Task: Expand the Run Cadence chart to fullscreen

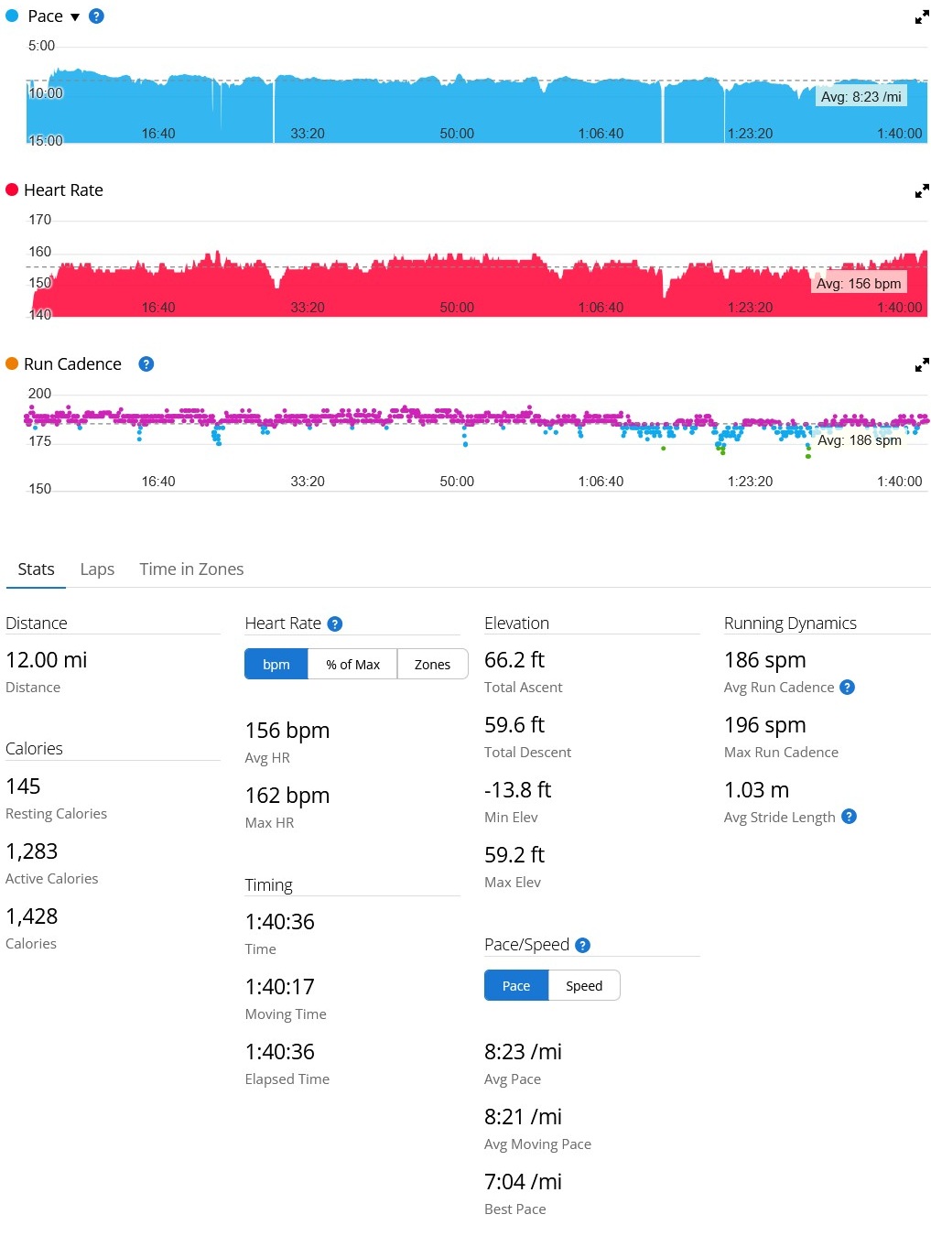Action: pos(922,365)
